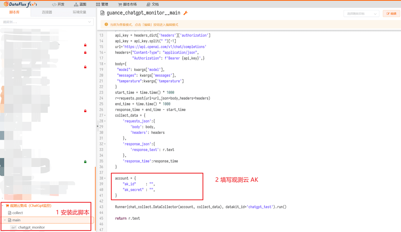Open the 跳转到 jump-to dropdown
401x232 pixels.
coord(47,22)
